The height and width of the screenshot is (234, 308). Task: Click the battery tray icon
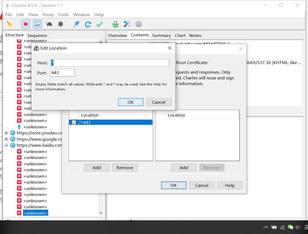[x=274, y=227]
